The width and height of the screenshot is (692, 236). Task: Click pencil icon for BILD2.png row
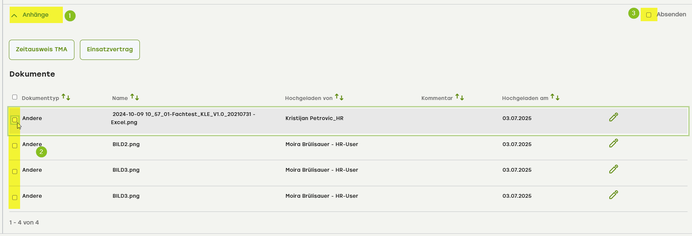tap(614, 143)
